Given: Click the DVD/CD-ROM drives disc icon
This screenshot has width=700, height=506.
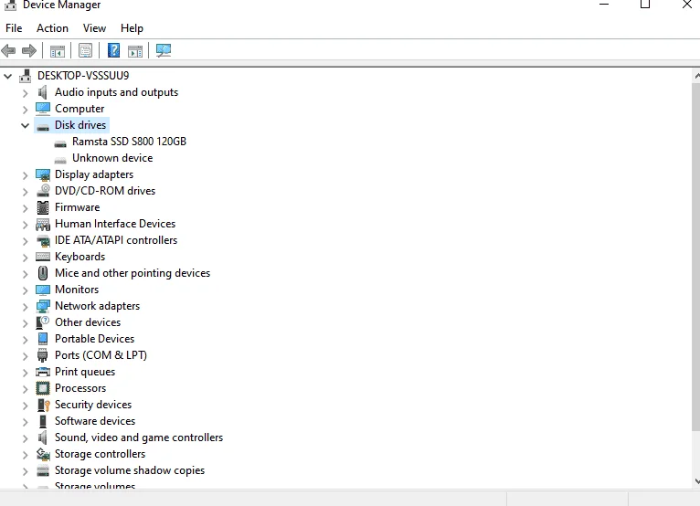Looking at the screenshot, I should (x=43, y=191).
